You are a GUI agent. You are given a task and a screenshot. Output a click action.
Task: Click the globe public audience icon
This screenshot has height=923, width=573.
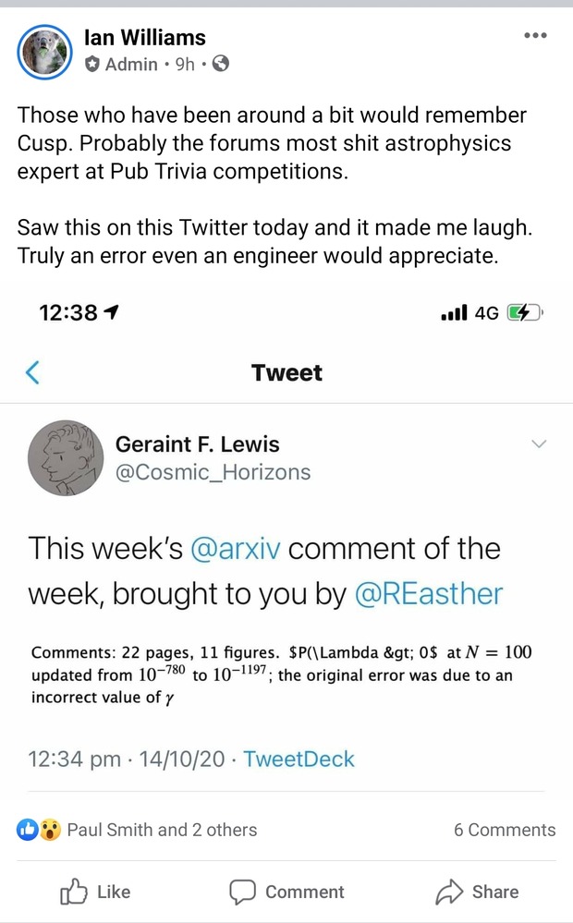pos(220,65)
